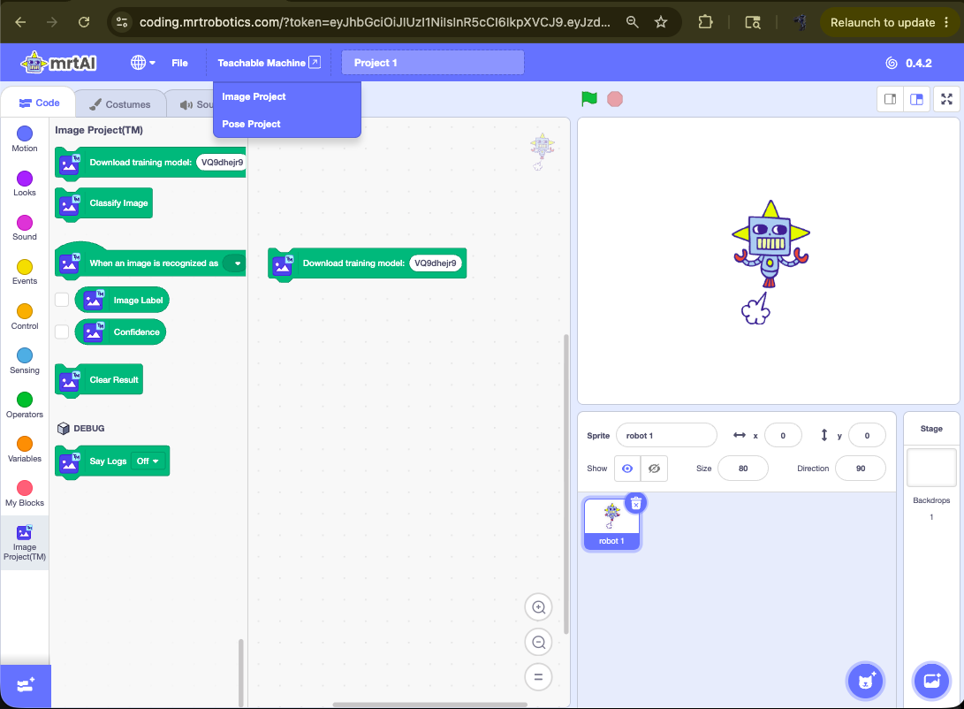
Task: Click the workspace vertical scrollbar
Action: pos(565,484)
